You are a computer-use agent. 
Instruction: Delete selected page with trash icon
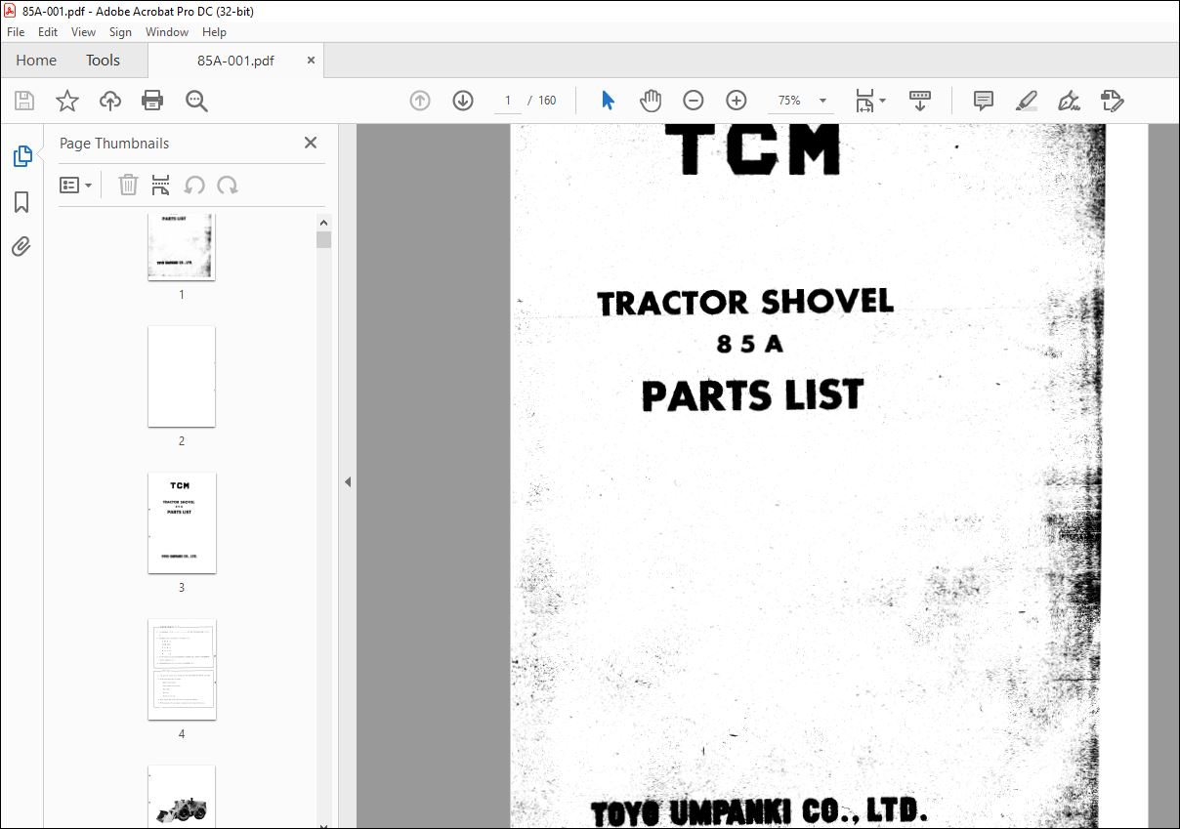[128, 186]
